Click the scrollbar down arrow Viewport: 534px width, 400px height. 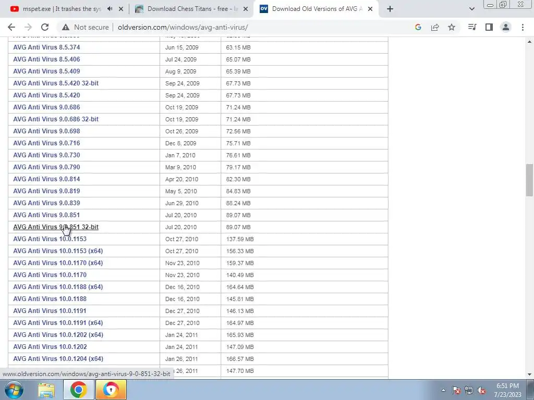tap(529, 374)
